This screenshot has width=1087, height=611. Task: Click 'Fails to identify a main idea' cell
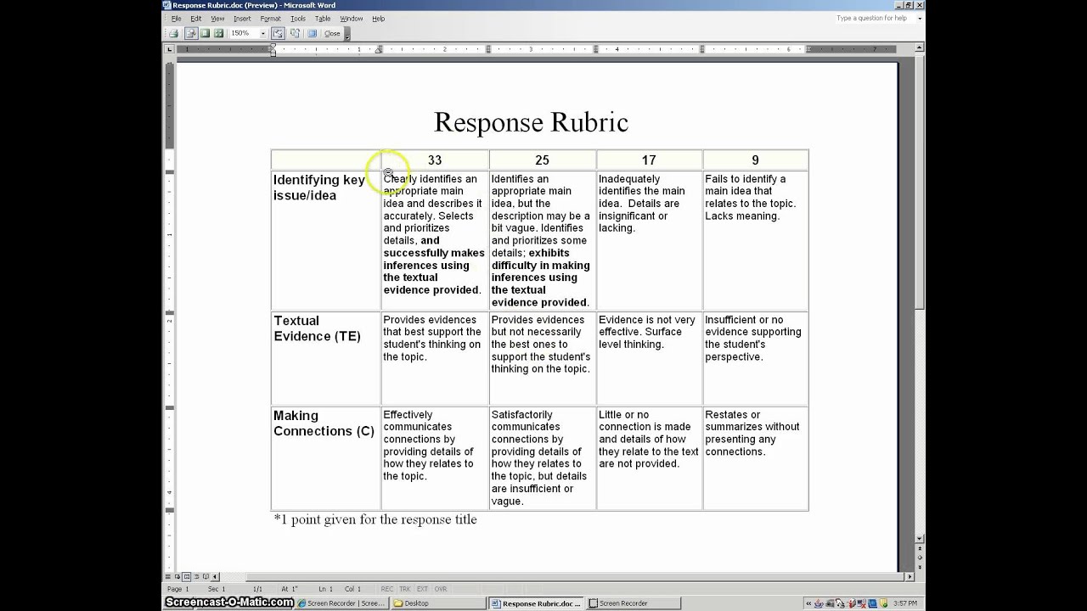755,240
